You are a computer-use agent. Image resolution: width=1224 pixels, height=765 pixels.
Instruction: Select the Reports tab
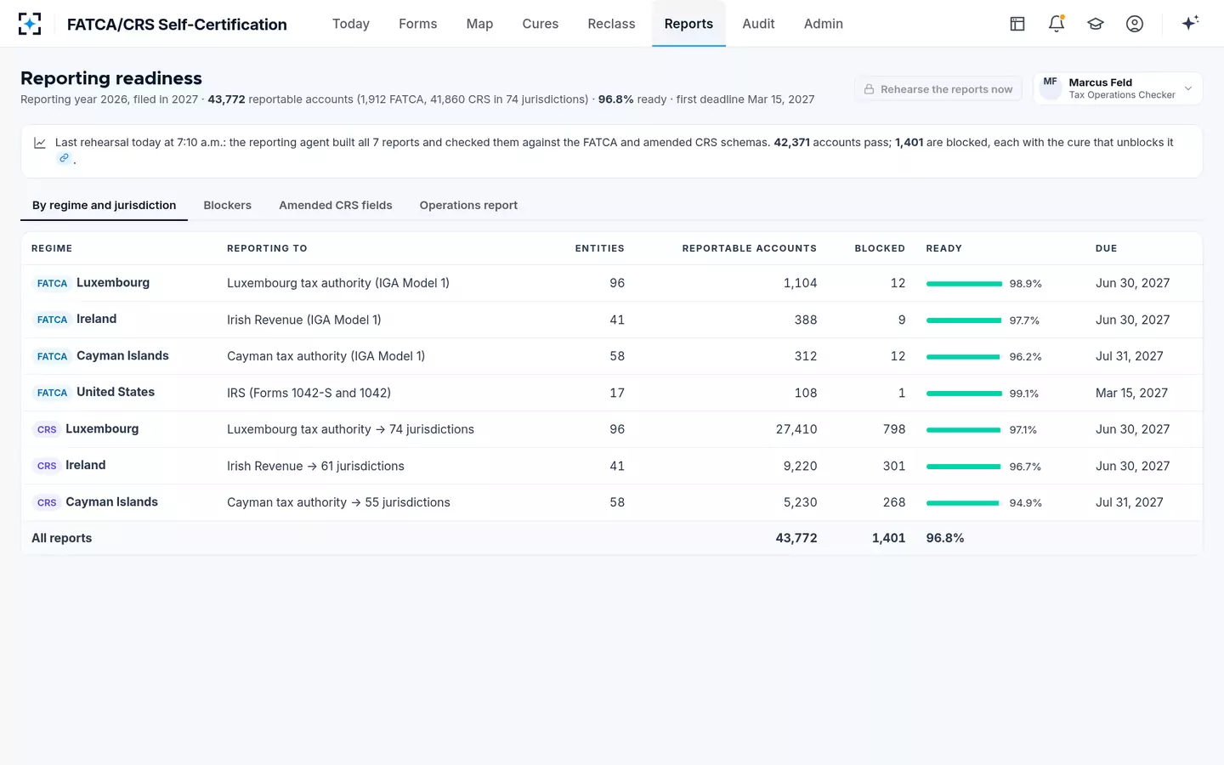[688, 24]
